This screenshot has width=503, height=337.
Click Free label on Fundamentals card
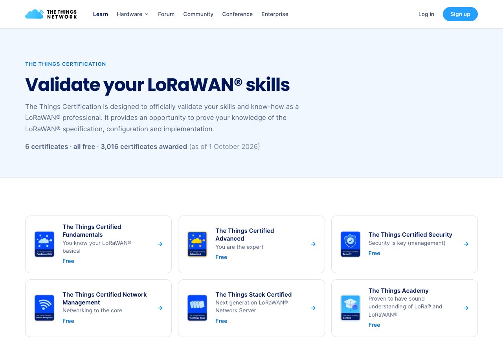[68, 261]
